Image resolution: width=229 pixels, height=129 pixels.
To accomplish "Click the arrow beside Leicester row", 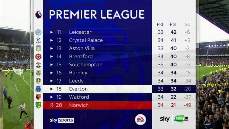I will tap(52, 32).
